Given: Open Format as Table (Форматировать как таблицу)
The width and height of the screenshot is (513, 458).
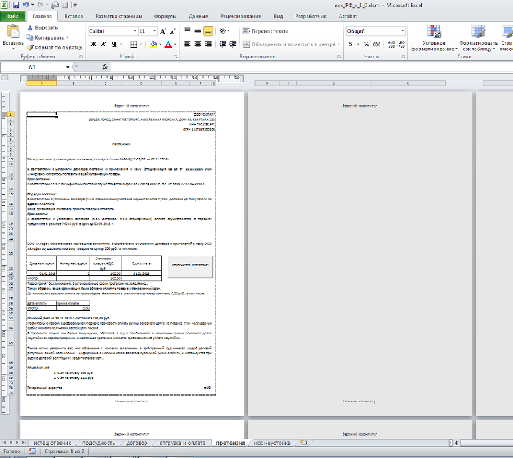Looking at the screenshot, I should click(478, 38).
